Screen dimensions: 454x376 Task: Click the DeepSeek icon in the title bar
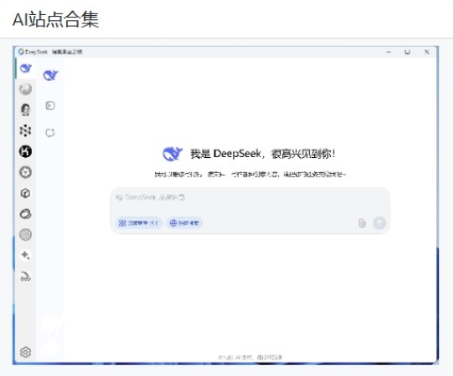[21, 52]
